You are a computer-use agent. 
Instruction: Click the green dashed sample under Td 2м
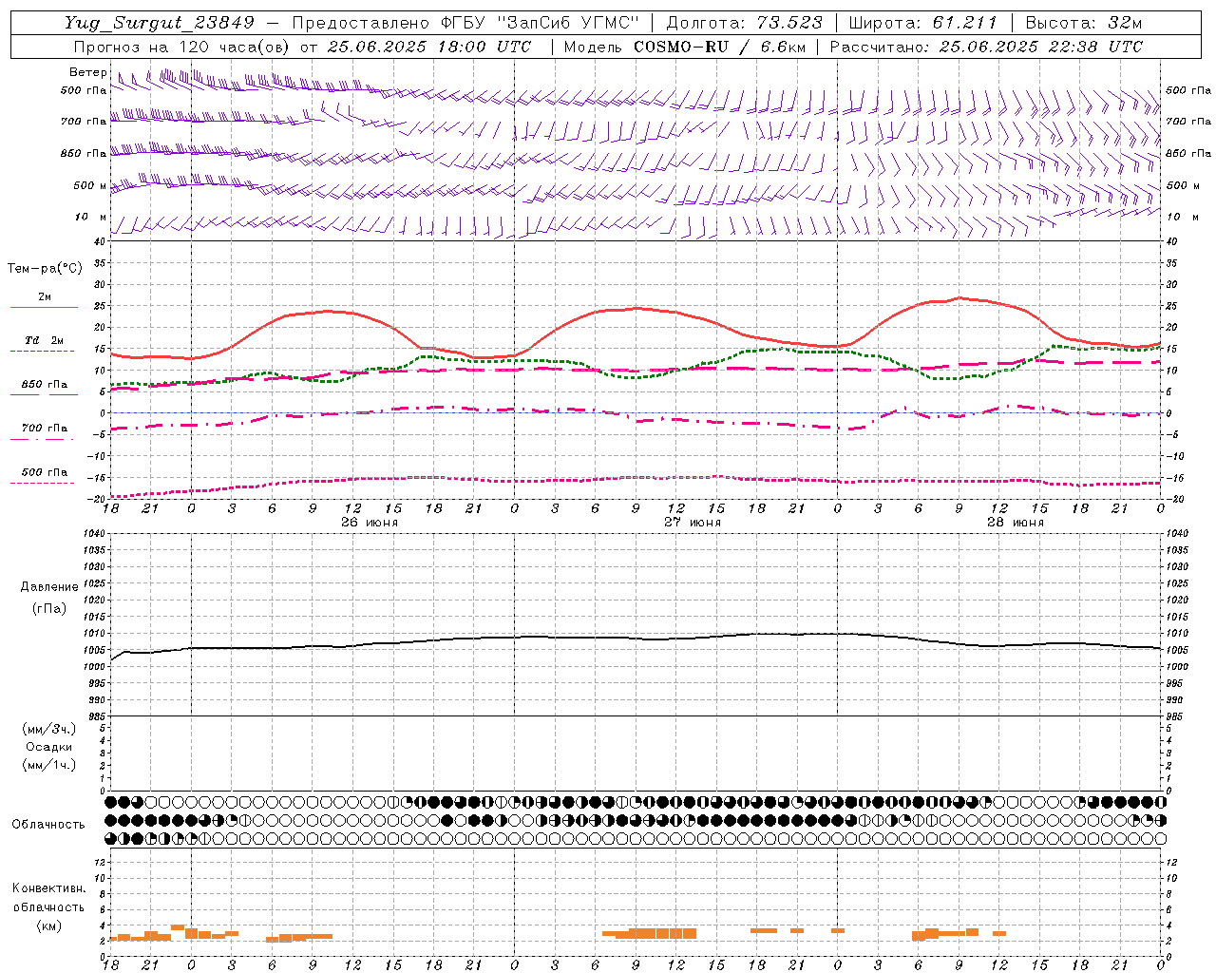click(42, 352)
